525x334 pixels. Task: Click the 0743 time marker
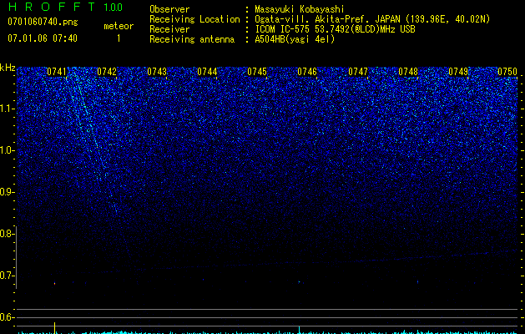[x=157, y=72]
